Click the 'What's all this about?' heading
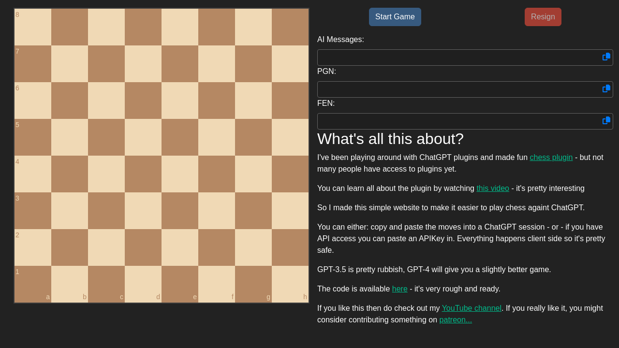This screenshot has height=348, width=619. coord(390,139)
